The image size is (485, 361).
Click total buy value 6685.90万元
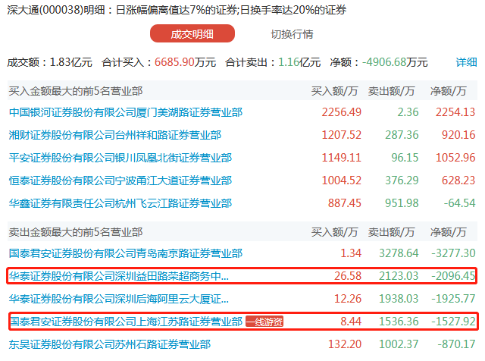[x=185, y=62]
